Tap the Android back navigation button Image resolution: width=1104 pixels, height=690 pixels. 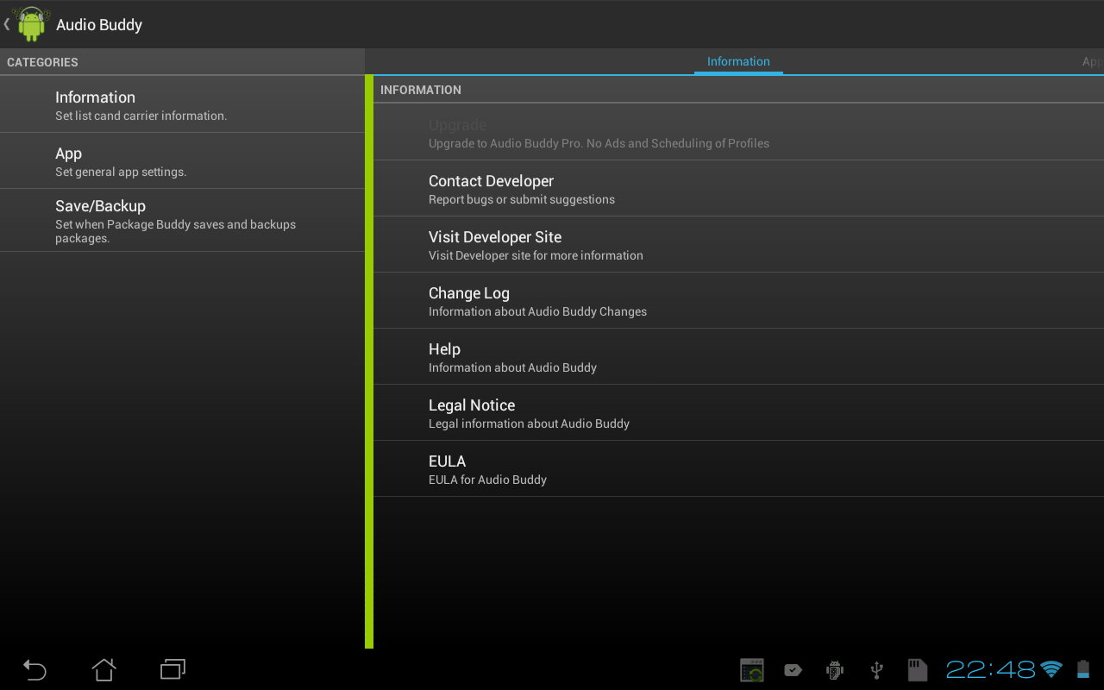34,669
